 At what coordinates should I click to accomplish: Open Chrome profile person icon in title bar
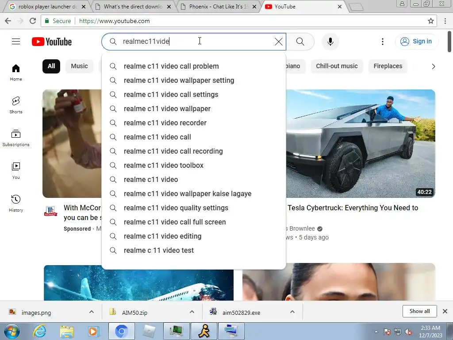click(402, 4)
